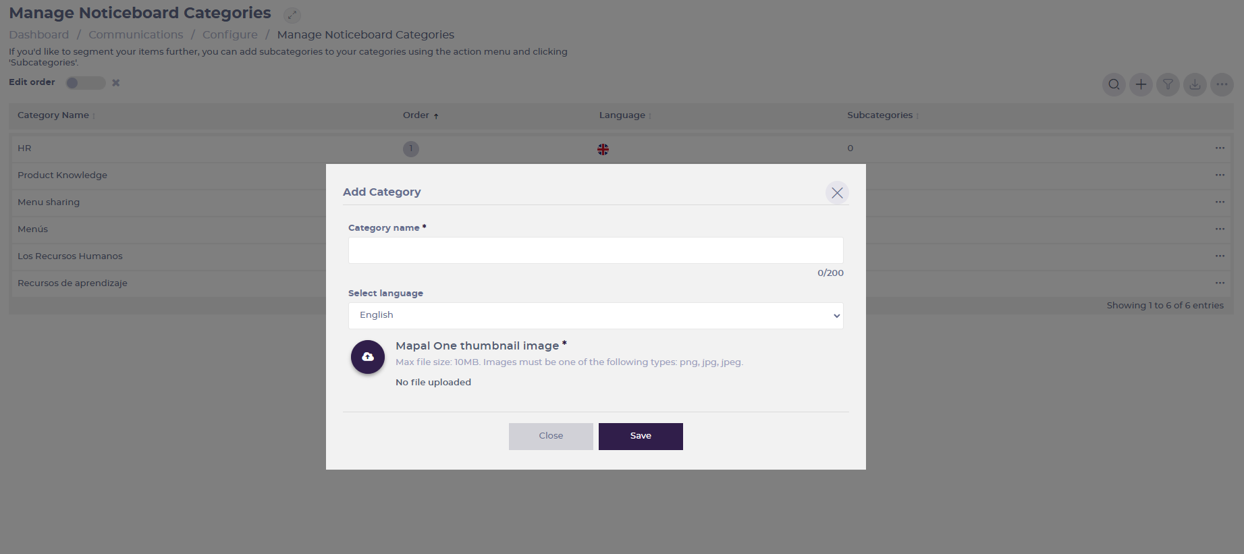
Task: Open the toolbar more options ellipsis
Action: click(x=1222, y=84)
